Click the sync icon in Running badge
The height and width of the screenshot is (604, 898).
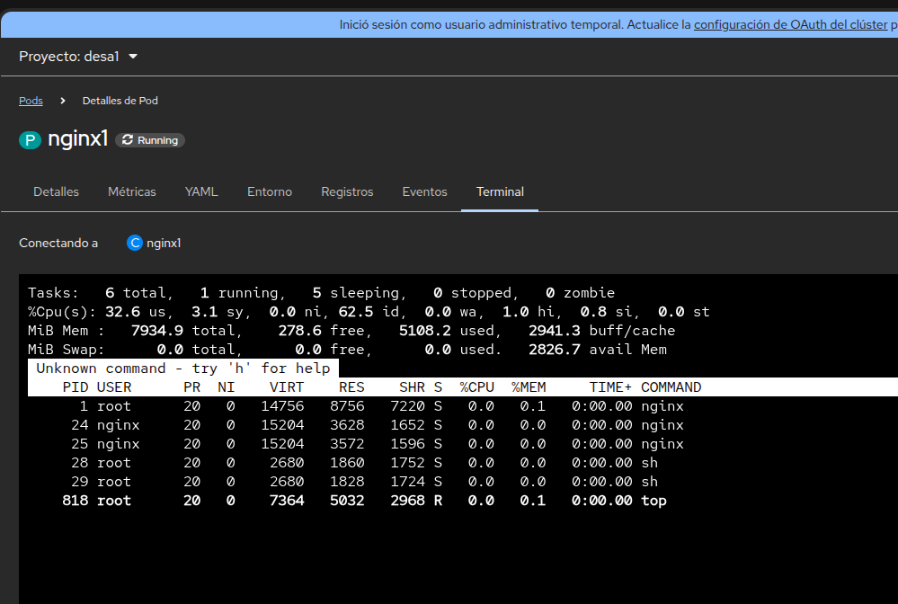[x=128, y=140]
